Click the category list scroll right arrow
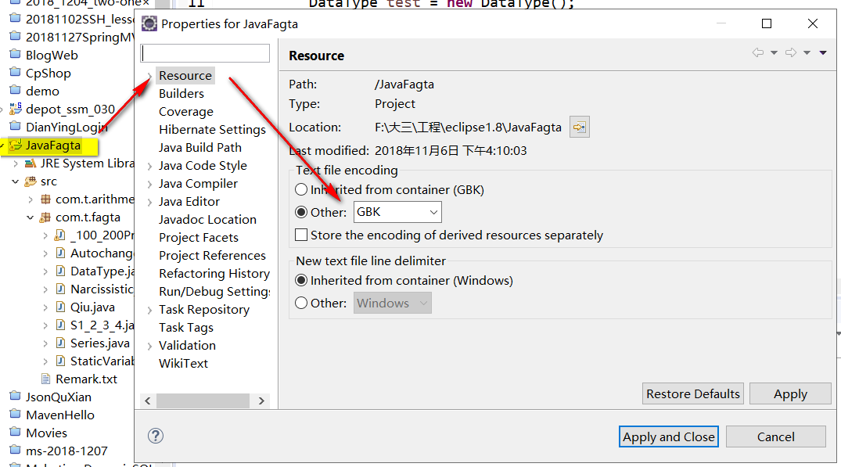This screenshot has height=467, width=841. click(x=262, y=401)
